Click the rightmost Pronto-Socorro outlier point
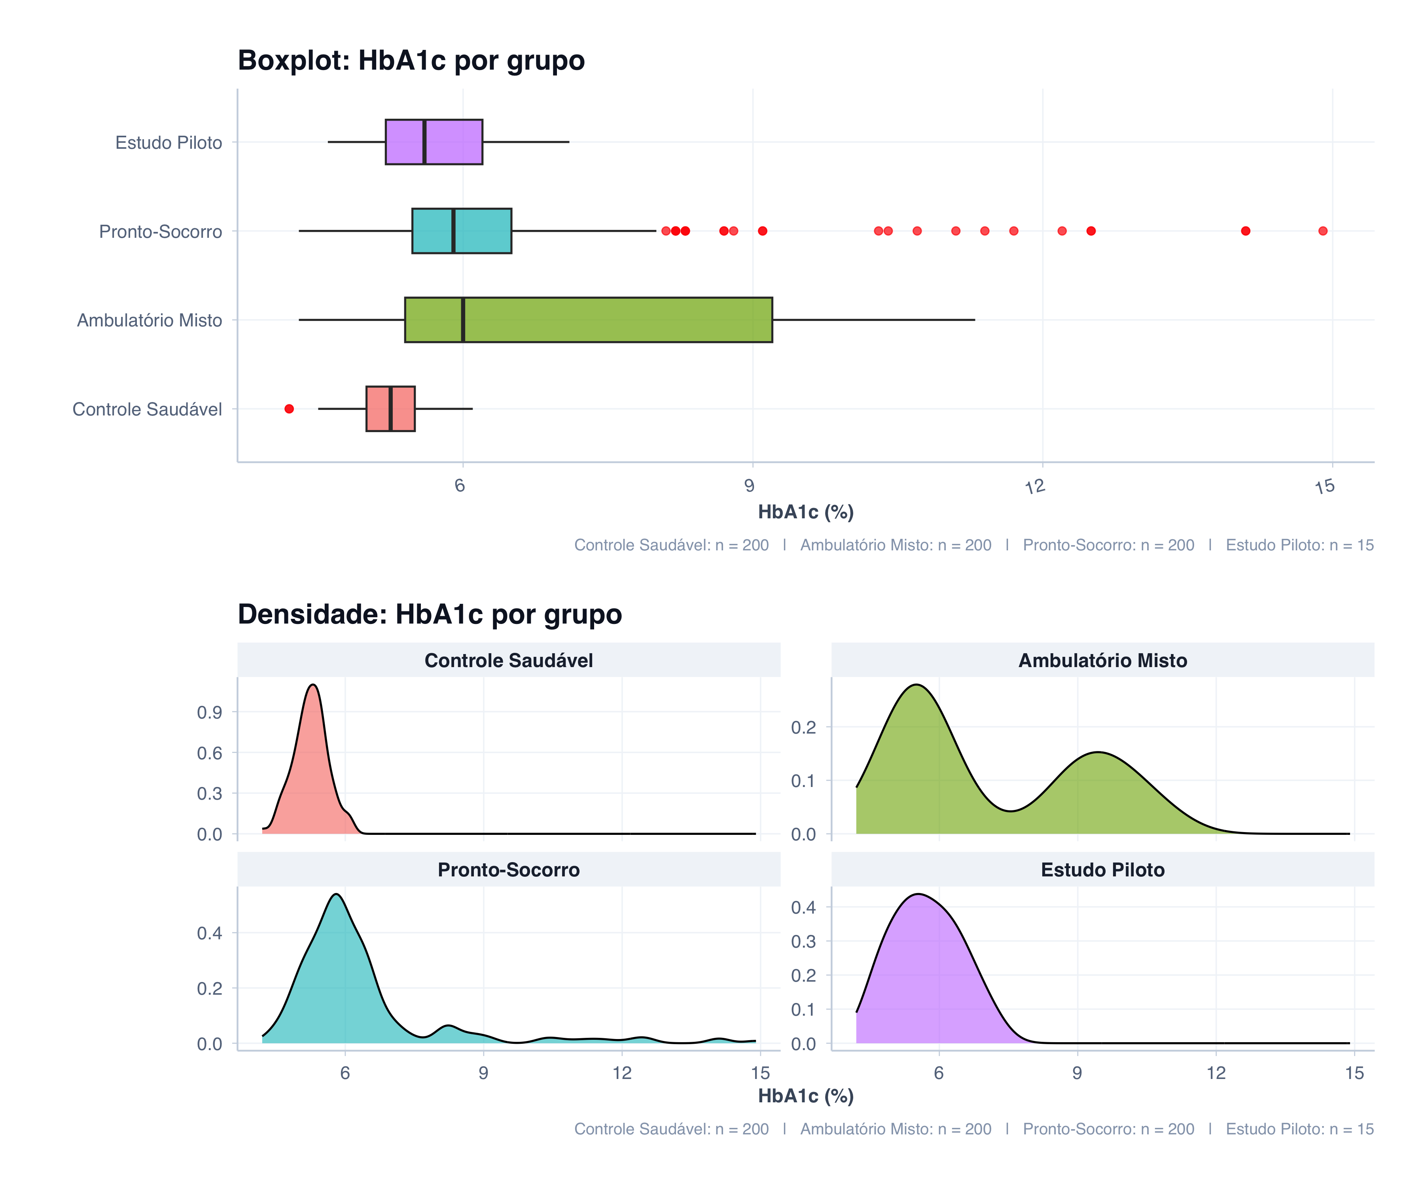1424x1187 pixels. pos(1322,231)
